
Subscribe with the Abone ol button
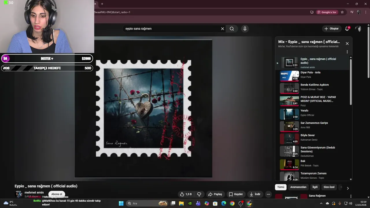[x=57, y=194]
